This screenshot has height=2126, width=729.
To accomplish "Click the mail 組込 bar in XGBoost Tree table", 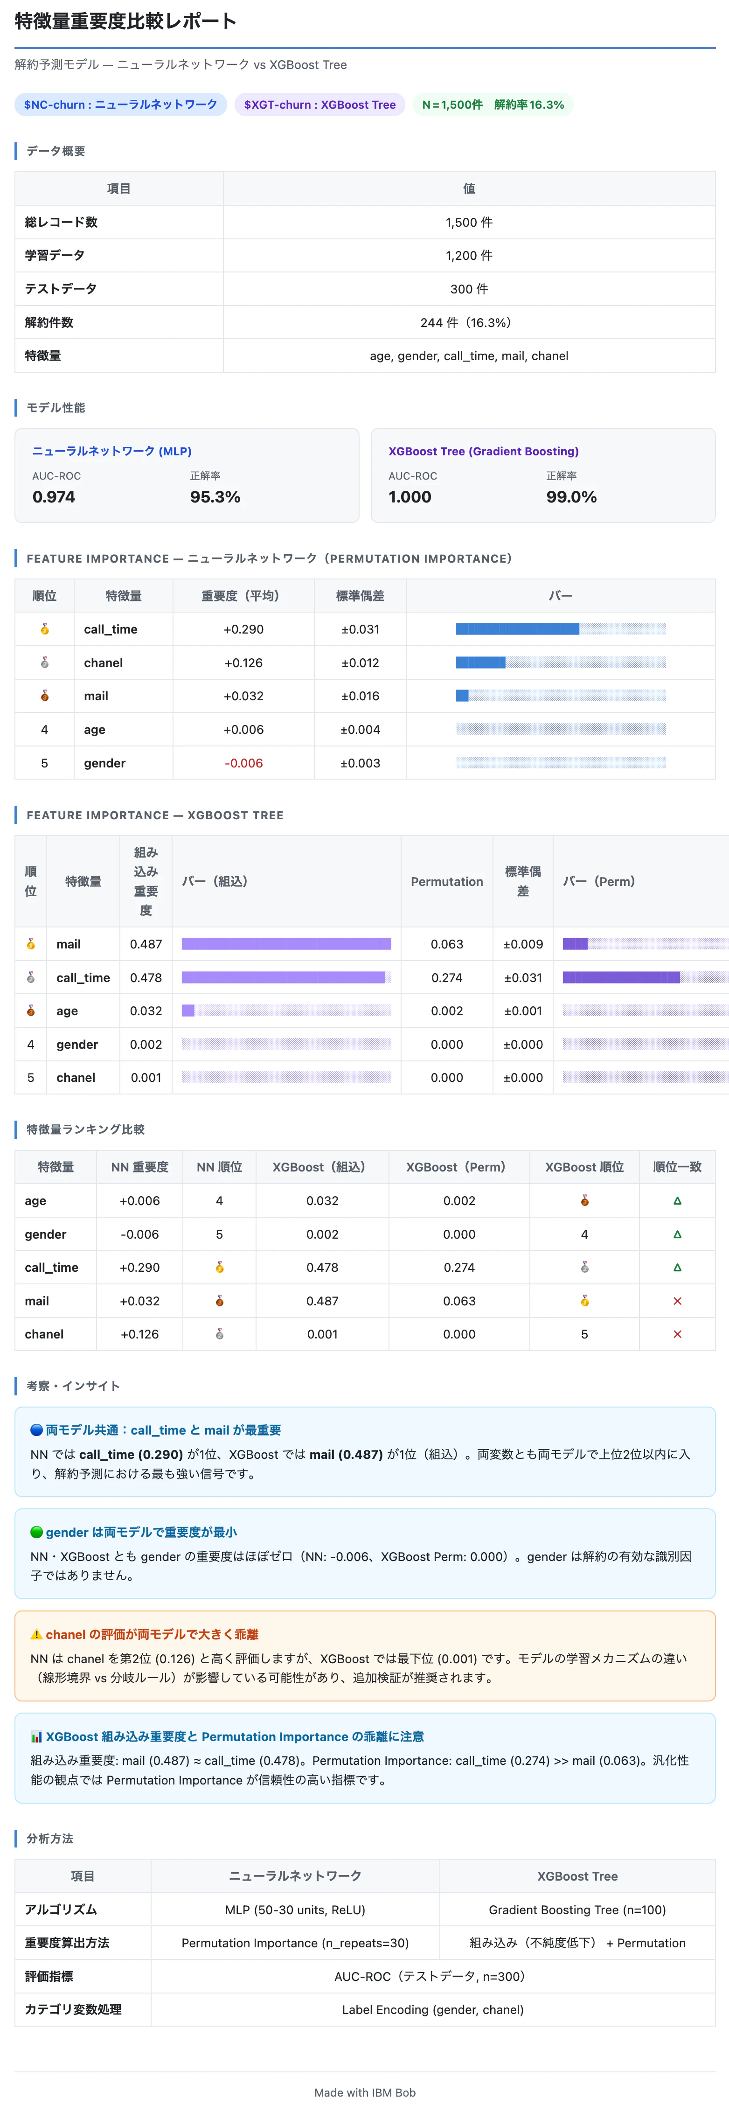I will pos(286,944).
